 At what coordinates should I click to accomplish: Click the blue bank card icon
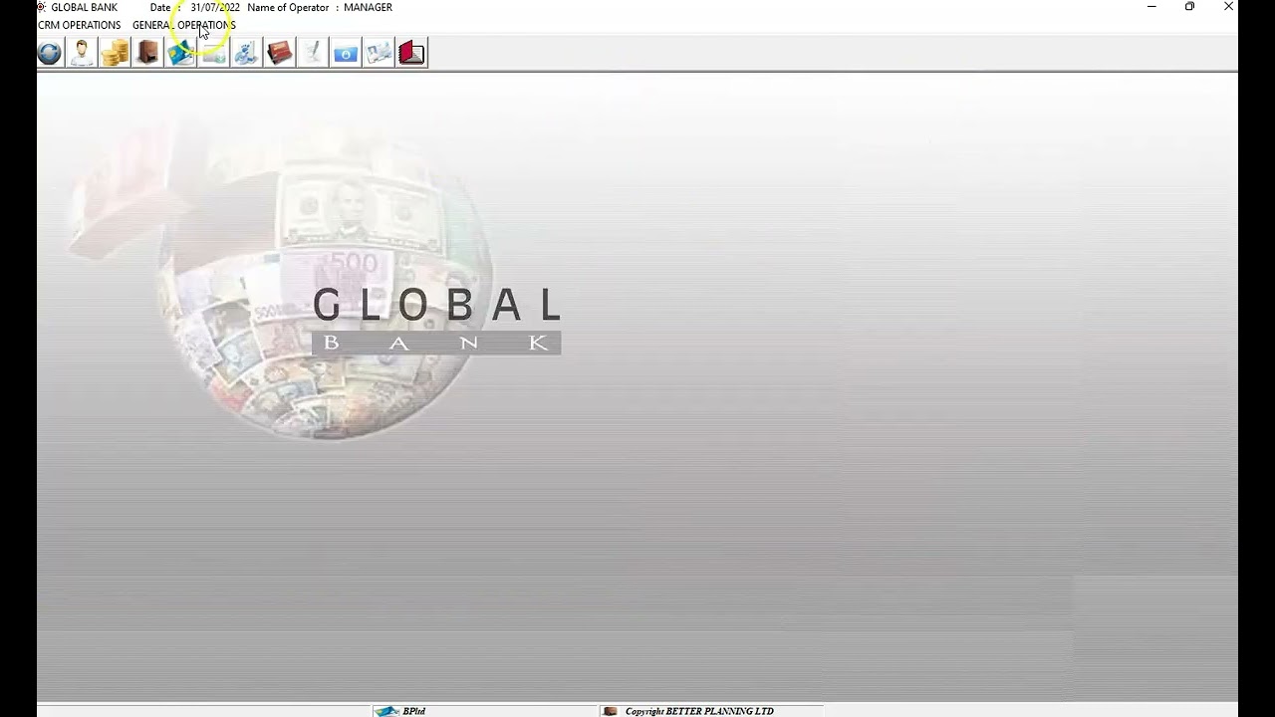[180, 53]
